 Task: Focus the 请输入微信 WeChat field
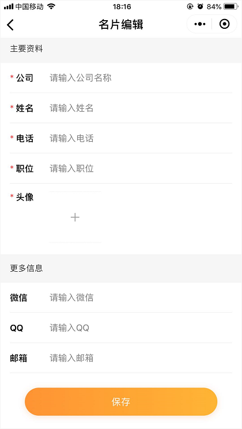coord(141,297)
